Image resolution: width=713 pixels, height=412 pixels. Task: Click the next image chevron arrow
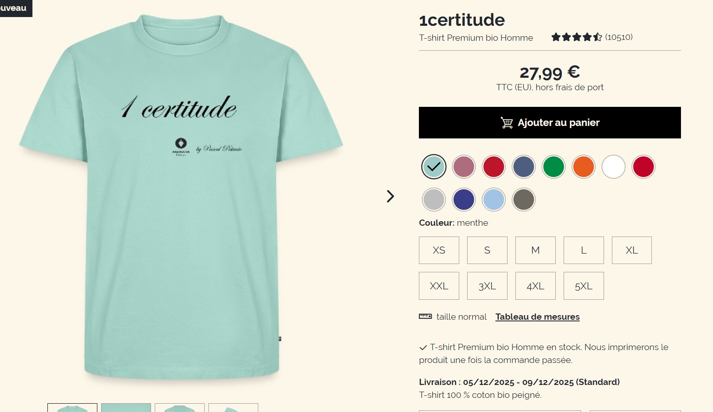click(390, 196)
